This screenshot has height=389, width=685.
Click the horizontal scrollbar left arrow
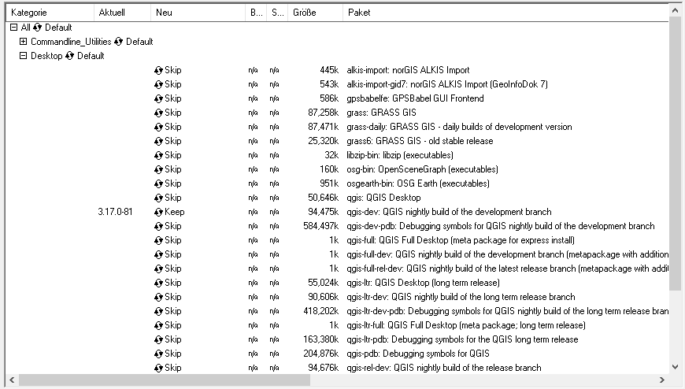coord(12,380)
